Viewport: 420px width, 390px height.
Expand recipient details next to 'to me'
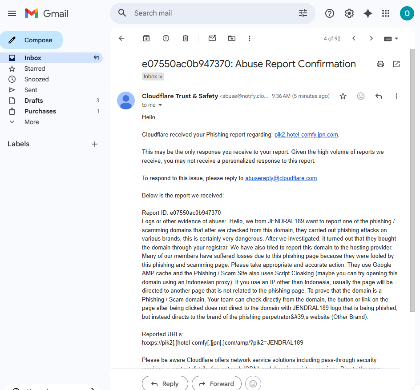pyautogui.click(x=160, y=105)
